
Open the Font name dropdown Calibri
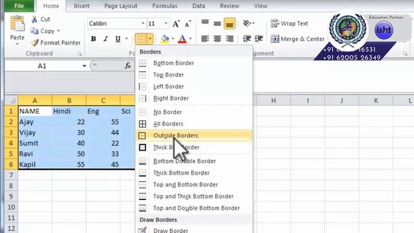(143, 23)
